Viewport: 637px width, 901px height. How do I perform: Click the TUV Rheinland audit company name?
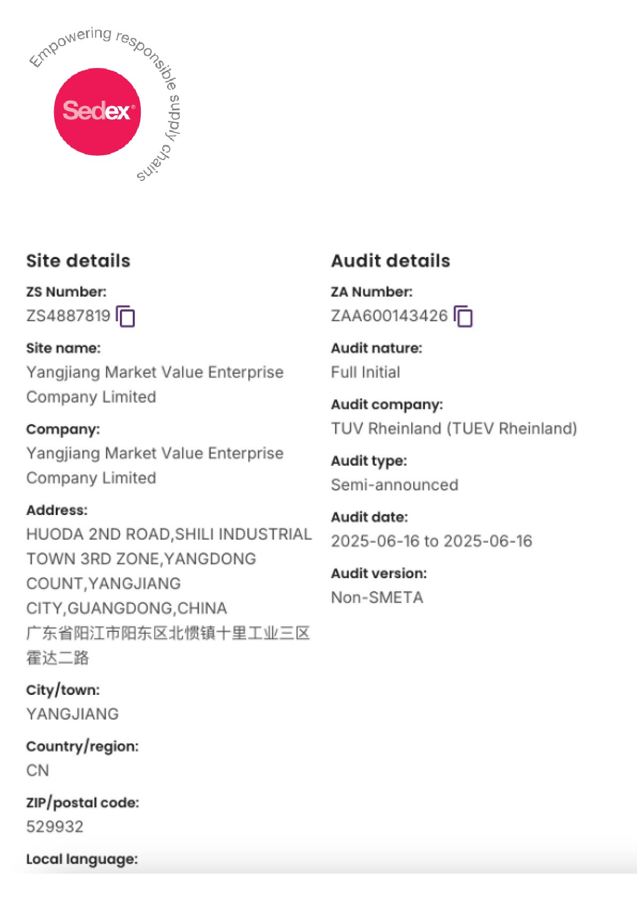tap(454, 428)
